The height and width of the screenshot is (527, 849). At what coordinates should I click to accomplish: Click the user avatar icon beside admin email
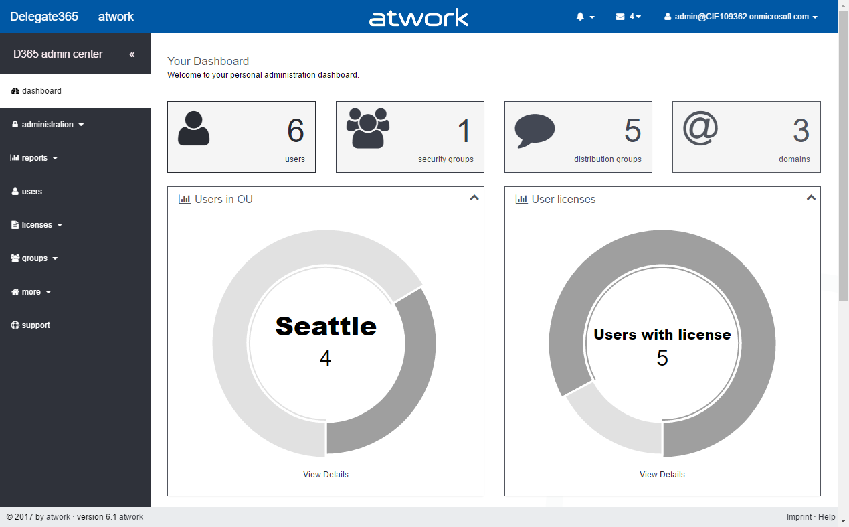pyautogui.click(x=668, y=17)
